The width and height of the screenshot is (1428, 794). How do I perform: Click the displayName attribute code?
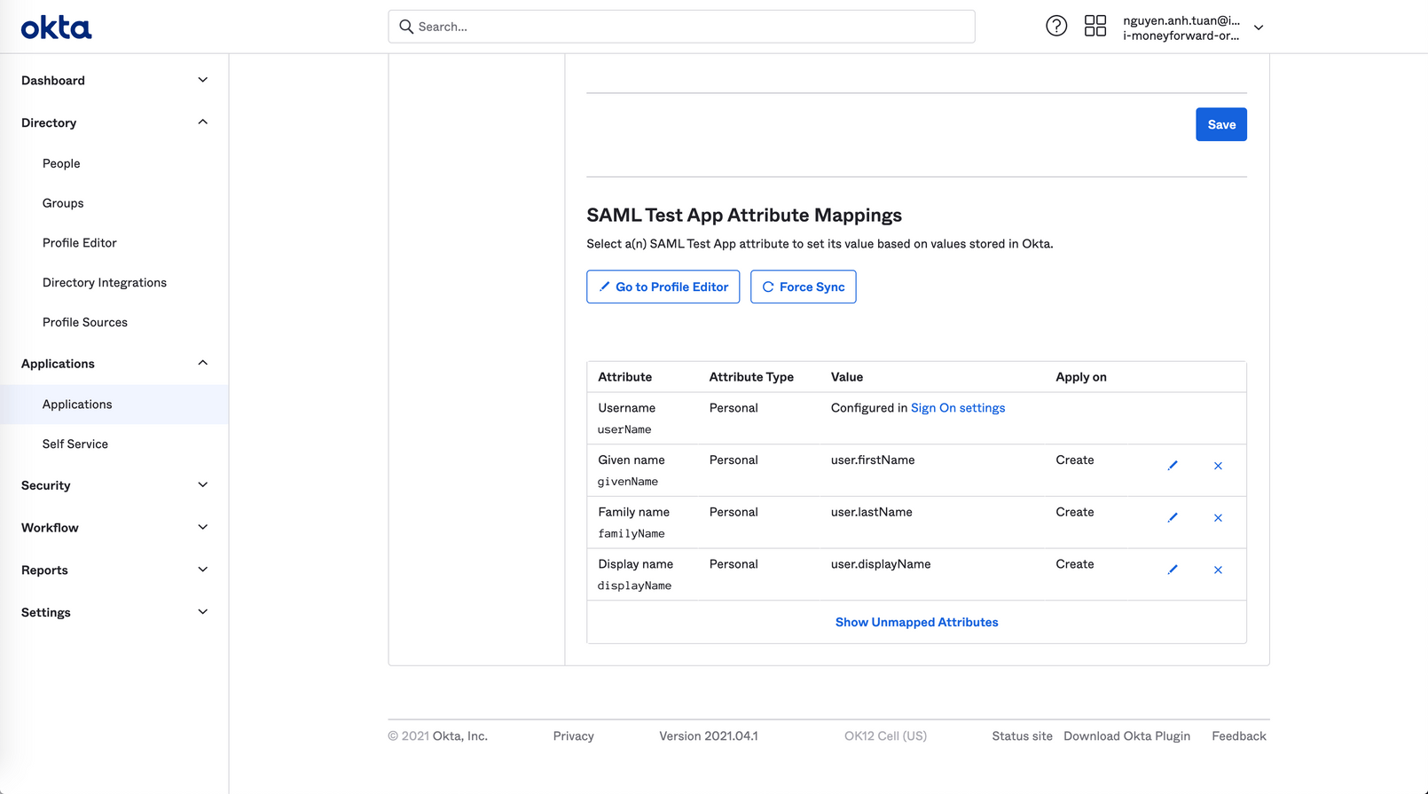coord(634,586)
